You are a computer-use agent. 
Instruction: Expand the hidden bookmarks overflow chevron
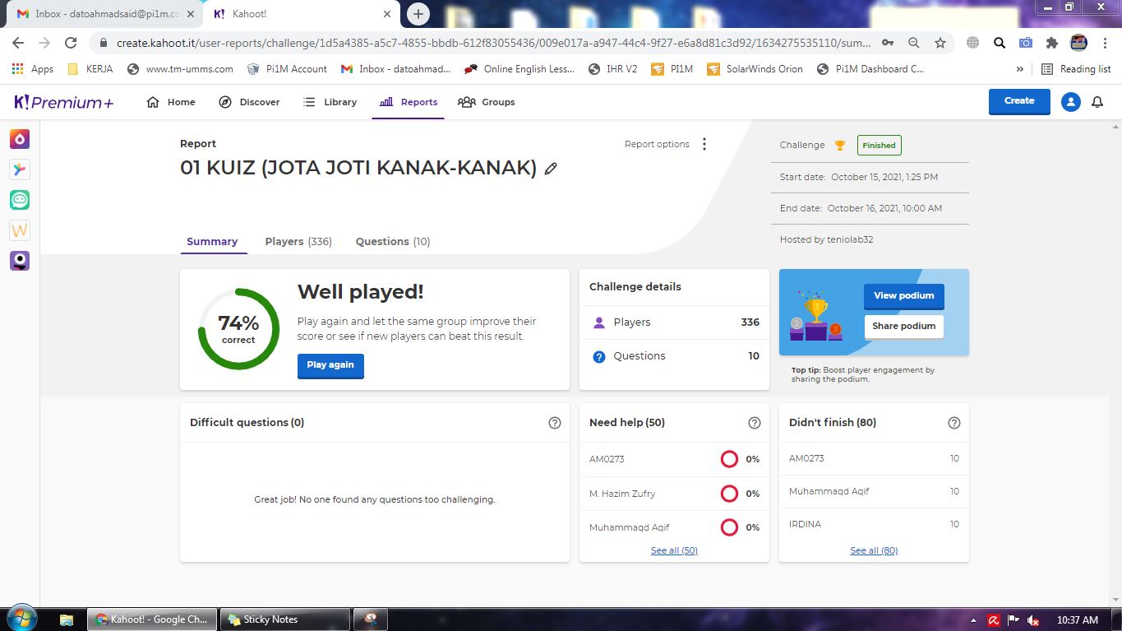[x=1020, y=69]
